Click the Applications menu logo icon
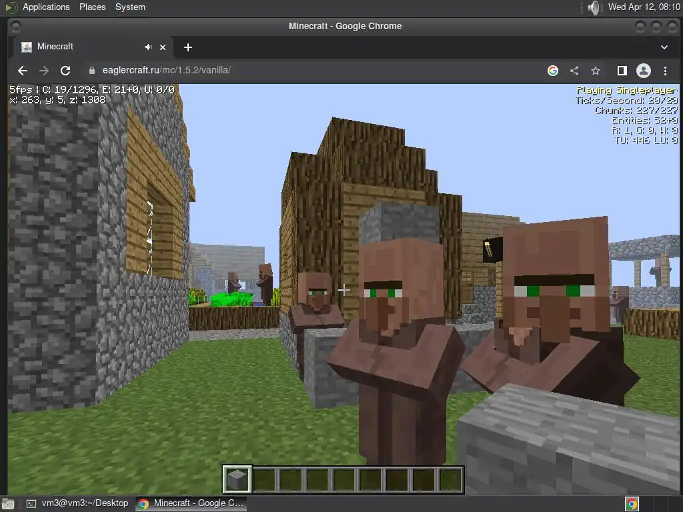 [11, 7]
